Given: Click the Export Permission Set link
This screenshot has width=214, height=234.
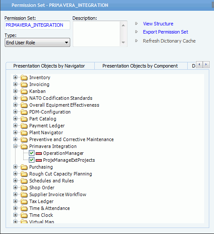Looking at the screenshot, I should [x=165, y=32].
